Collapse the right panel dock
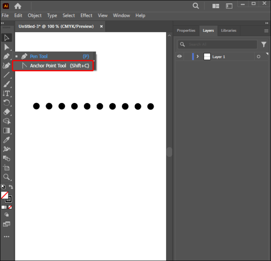Viewport: 271px width, 261px height. click(x=267, y=23)
